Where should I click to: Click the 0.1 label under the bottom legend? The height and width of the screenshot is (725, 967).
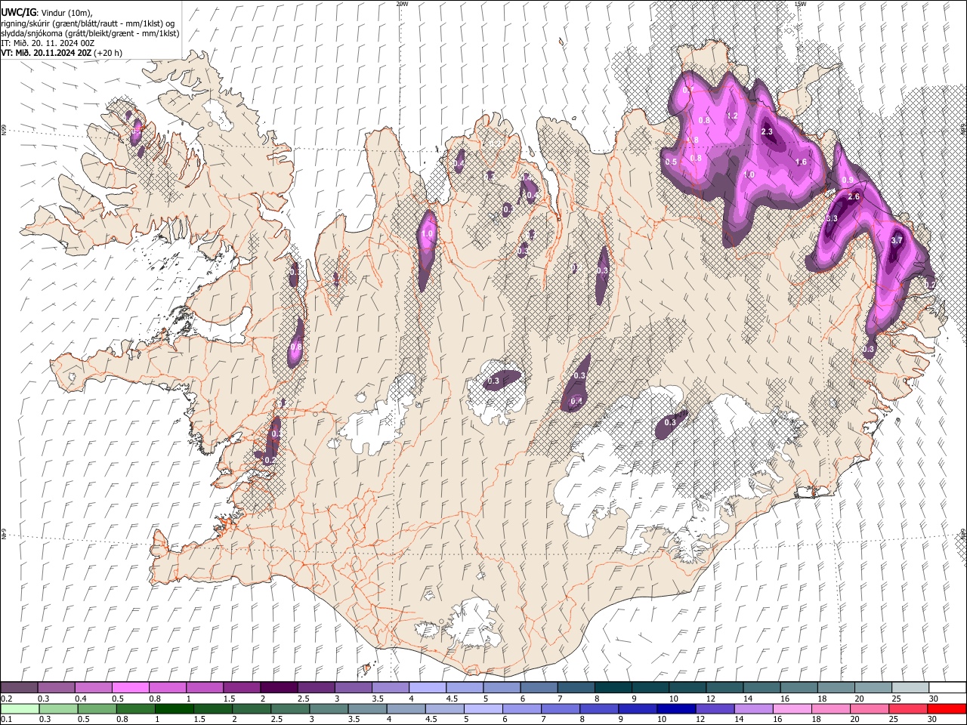click(6, 719)
